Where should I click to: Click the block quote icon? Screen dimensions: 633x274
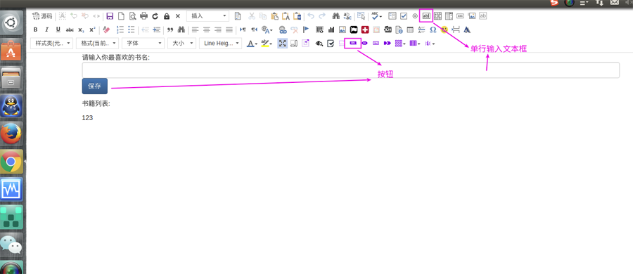pos(170,30)
